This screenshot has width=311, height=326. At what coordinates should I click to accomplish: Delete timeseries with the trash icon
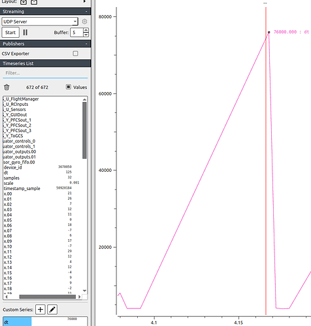click(x=7, y=88)
